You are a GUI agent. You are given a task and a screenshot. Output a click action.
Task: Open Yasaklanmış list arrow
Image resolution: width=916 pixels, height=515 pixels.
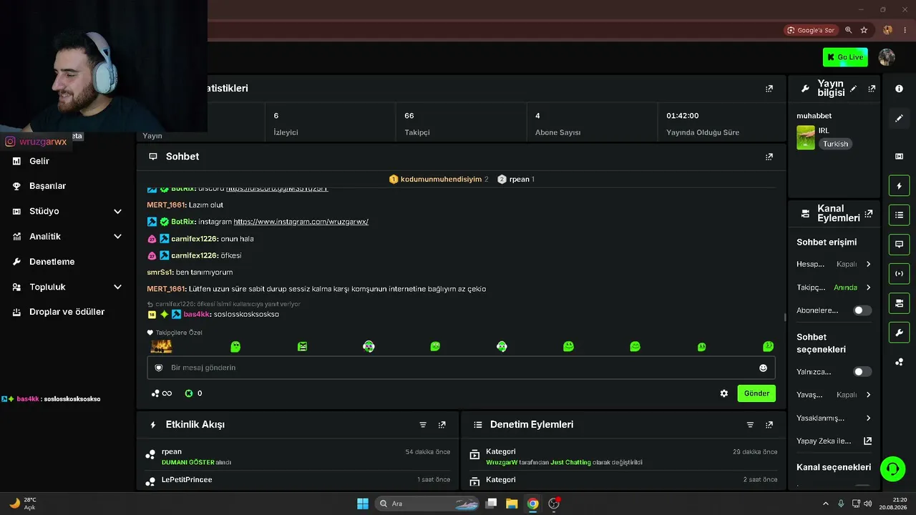point(869,418)
